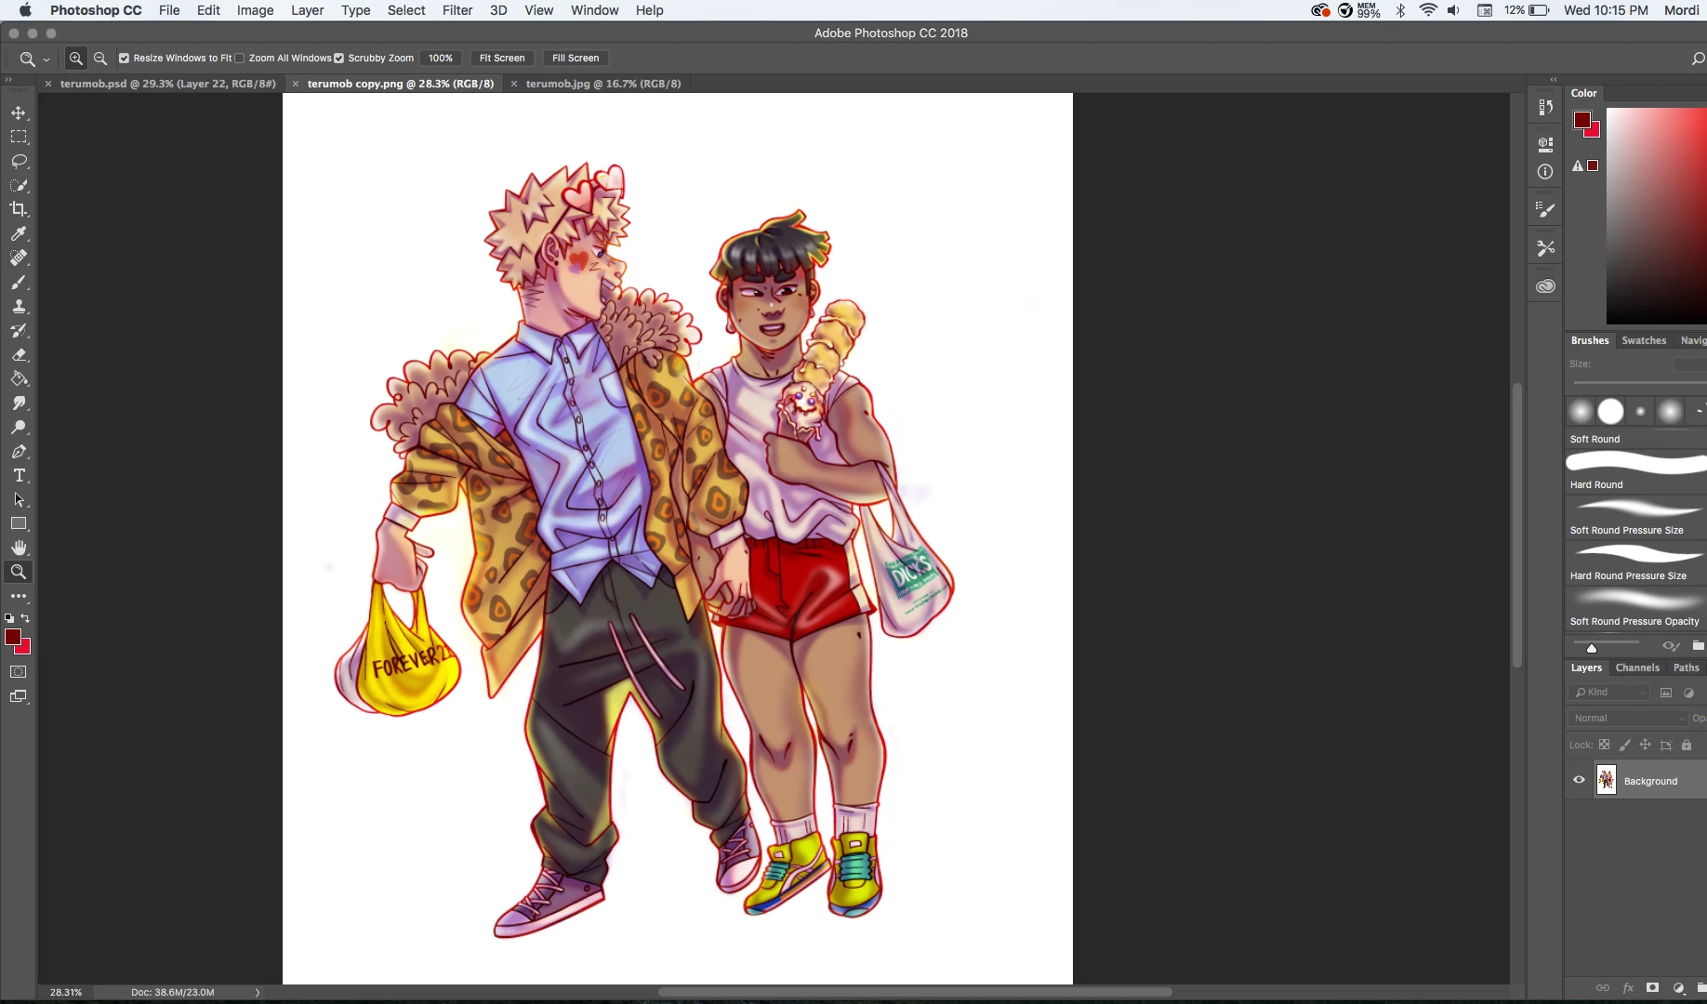This screenshot has width=1707, height=1004.
Task: Open the layer Kind filter dropdown
Action: click(x=1610, y=692)
